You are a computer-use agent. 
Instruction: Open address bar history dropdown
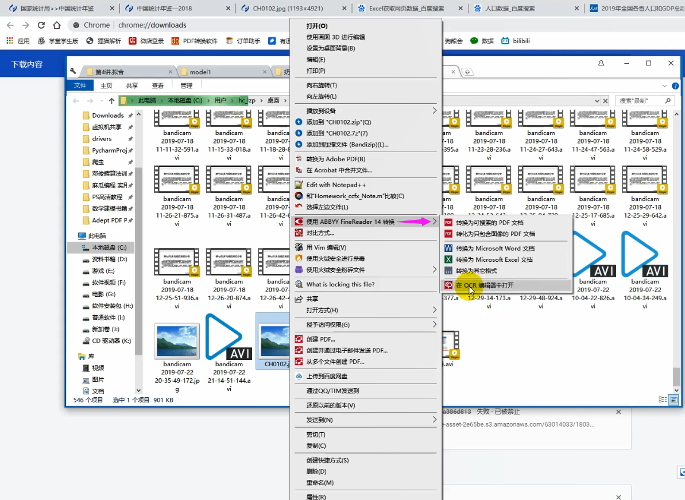[597, 101]
